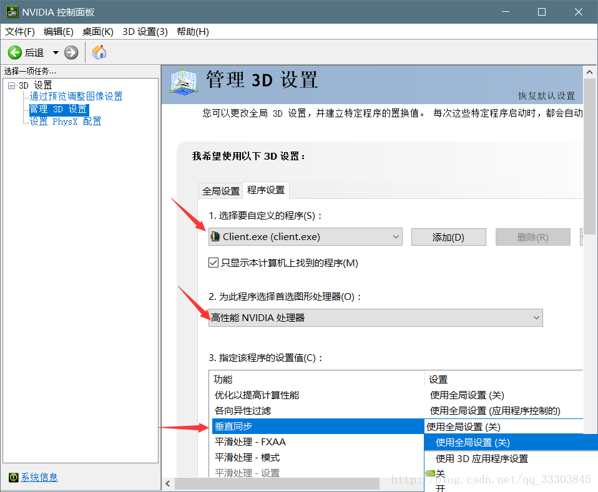
Task: Choose 使用全局设置 (关) in dropdown list
Action: click(x=511, y=443)
